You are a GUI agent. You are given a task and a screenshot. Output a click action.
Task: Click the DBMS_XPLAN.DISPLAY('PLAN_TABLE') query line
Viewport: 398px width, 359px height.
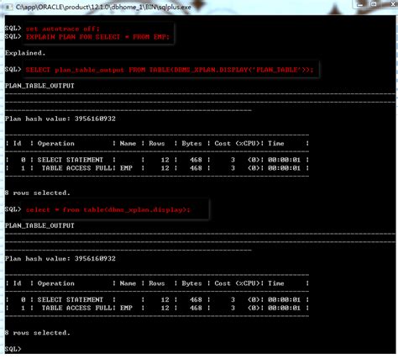coord(170,70)
